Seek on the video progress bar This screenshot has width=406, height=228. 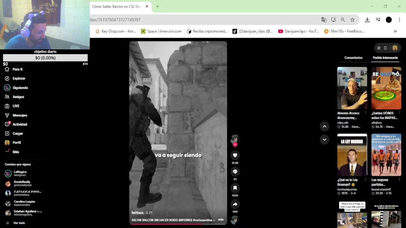[178, 224]
